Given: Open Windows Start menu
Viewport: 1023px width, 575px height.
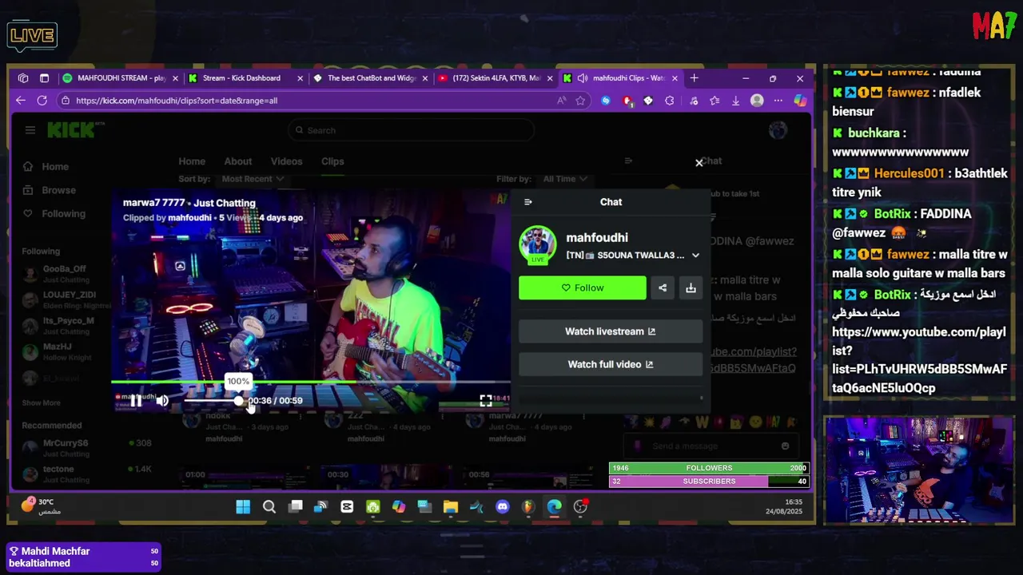Looking at the screenshot, I should click(x=243, y=507).
